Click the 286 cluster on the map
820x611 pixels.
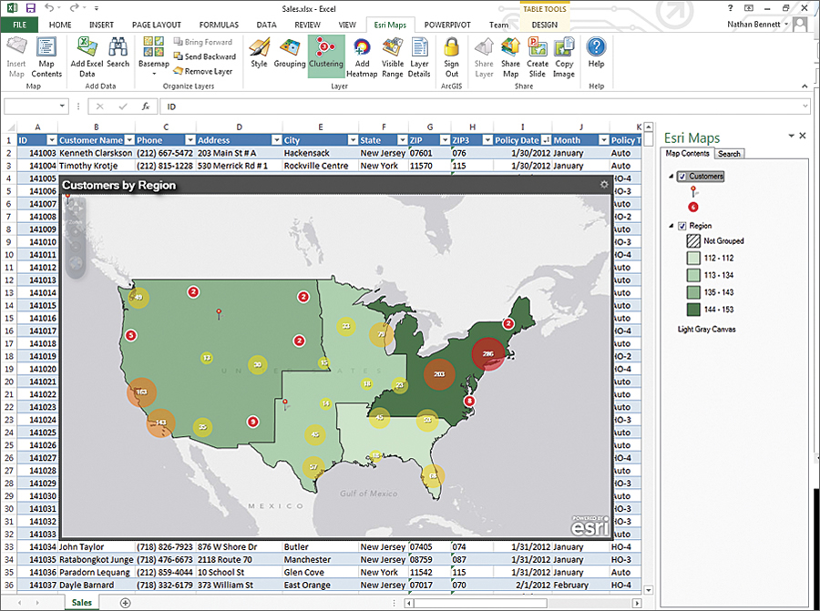pos(488,354)
